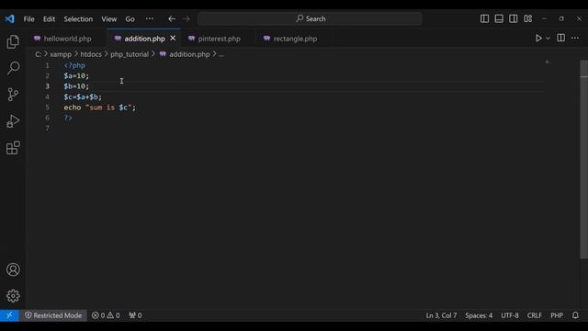Change line endings via CRLF
Screen dimensions: 588x331
535,315
